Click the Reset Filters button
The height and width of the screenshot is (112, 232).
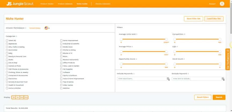203,97
